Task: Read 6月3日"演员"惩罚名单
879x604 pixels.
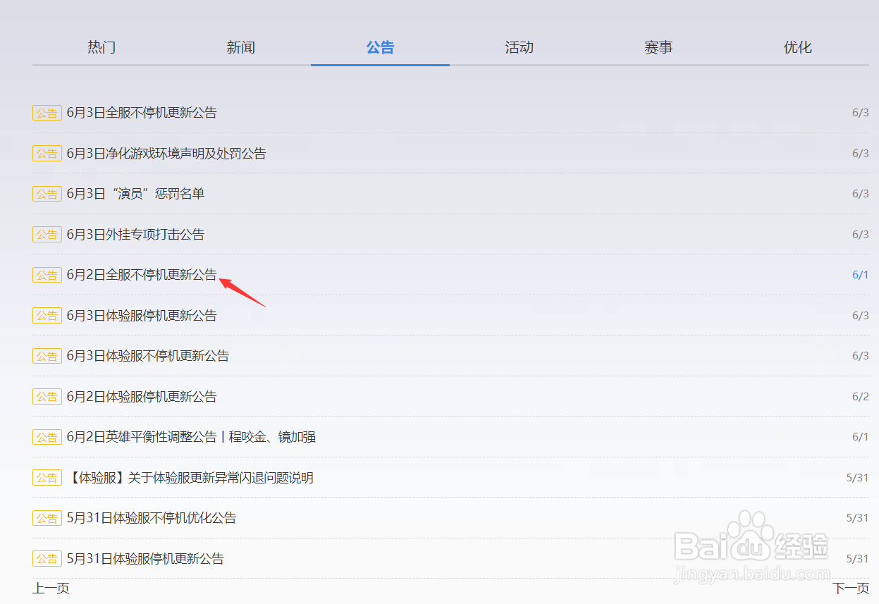Action: point(135,193)
